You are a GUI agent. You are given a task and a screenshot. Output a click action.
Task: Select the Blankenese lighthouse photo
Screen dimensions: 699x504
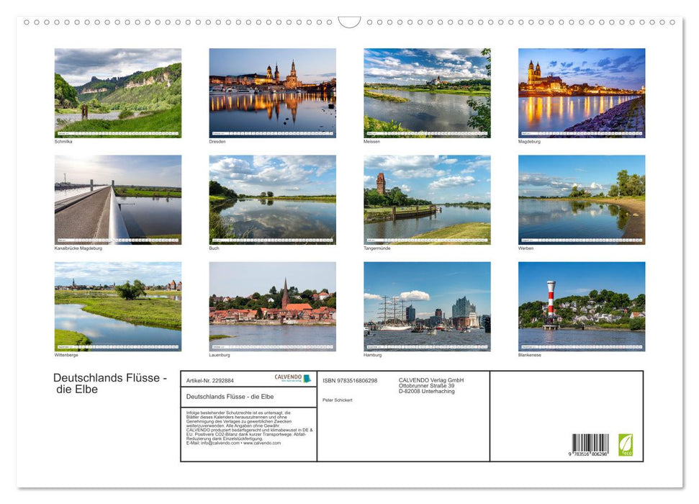[582, 307]
